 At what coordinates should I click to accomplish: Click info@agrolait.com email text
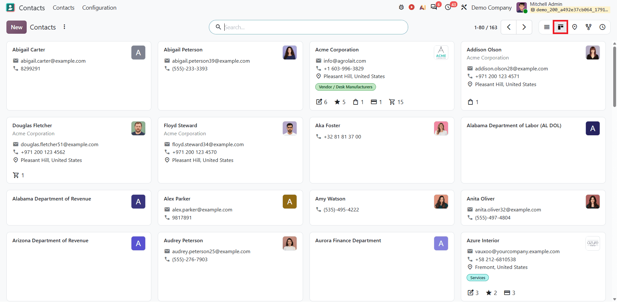click(344, 61)
